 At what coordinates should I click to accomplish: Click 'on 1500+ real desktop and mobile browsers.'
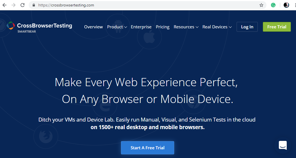pyautogui.click(x=147, y=127)
